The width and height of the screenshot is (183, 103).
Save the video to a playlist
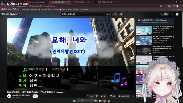click(112, 96)
